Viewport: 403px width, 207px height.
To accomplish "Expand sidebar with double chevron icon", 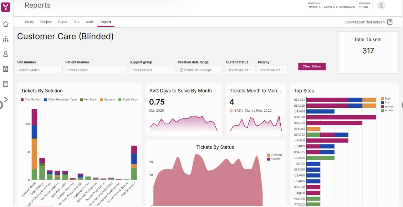I will pyautogui.click(x=6, y=99).
